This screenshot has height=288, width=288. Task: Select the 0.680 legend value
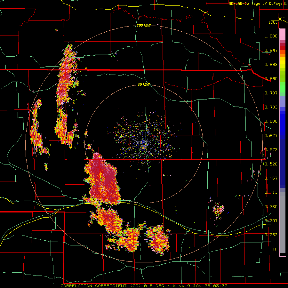click(271, 121)
